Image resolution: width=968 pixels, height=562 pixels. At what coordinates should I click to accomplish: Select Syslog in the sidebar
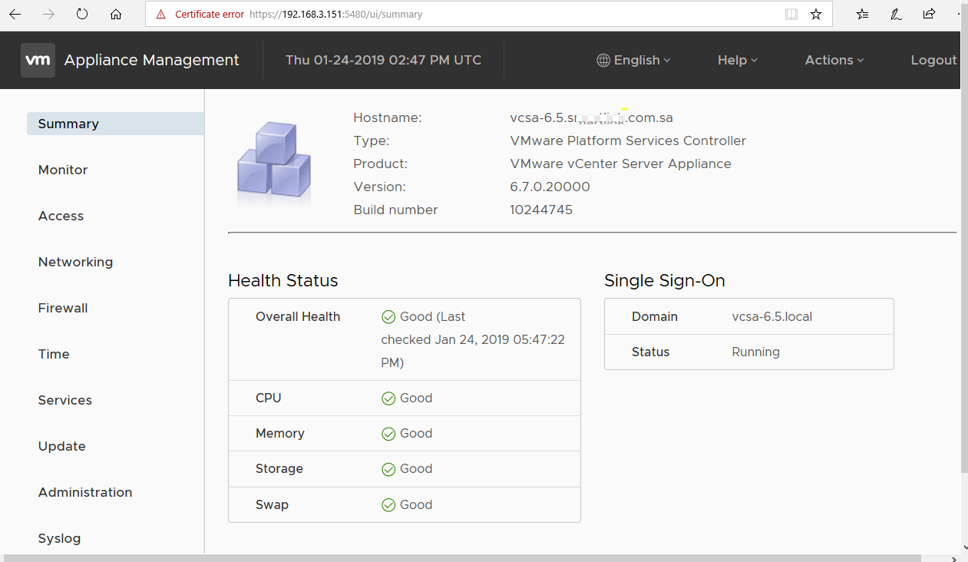(59, 538)
